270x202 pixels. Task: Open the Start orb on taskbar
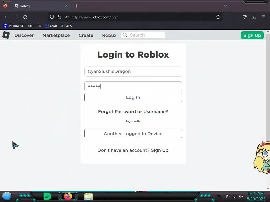pos(7,196)
